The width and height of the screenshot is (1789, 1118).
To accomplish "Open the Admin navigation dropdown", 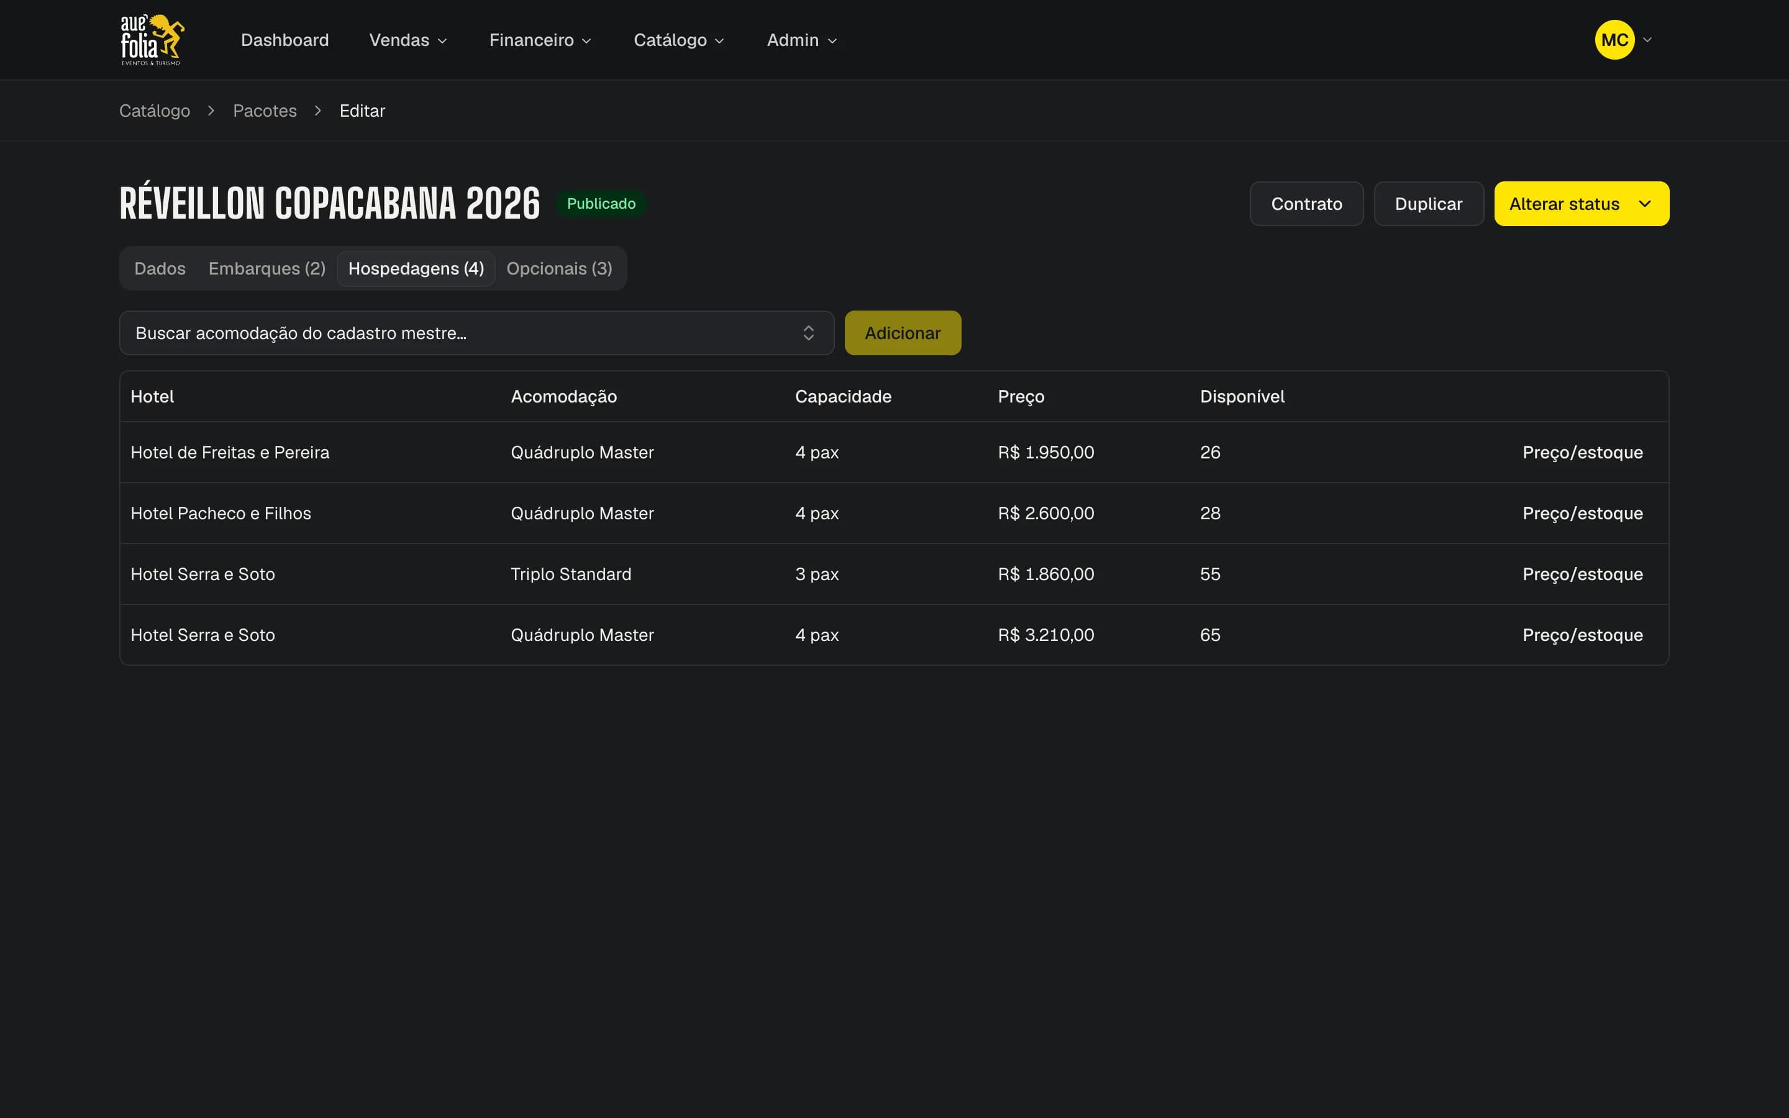I will pos(801,40).
